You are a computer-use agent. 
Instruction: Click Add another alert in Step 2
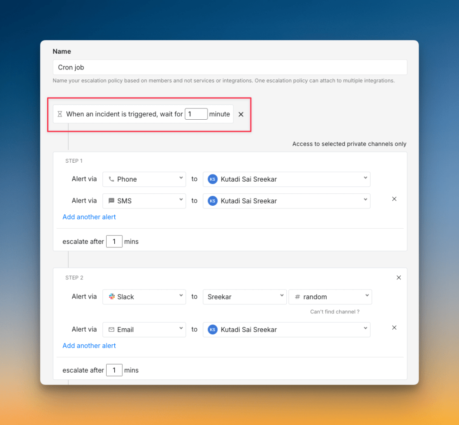89,346
